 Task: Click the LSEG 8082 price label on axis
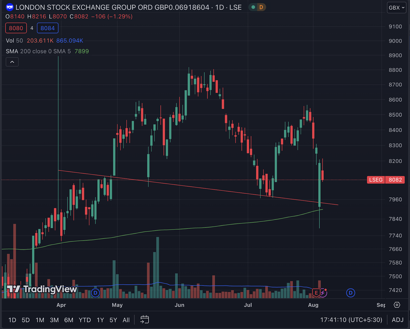pos(386,180)
